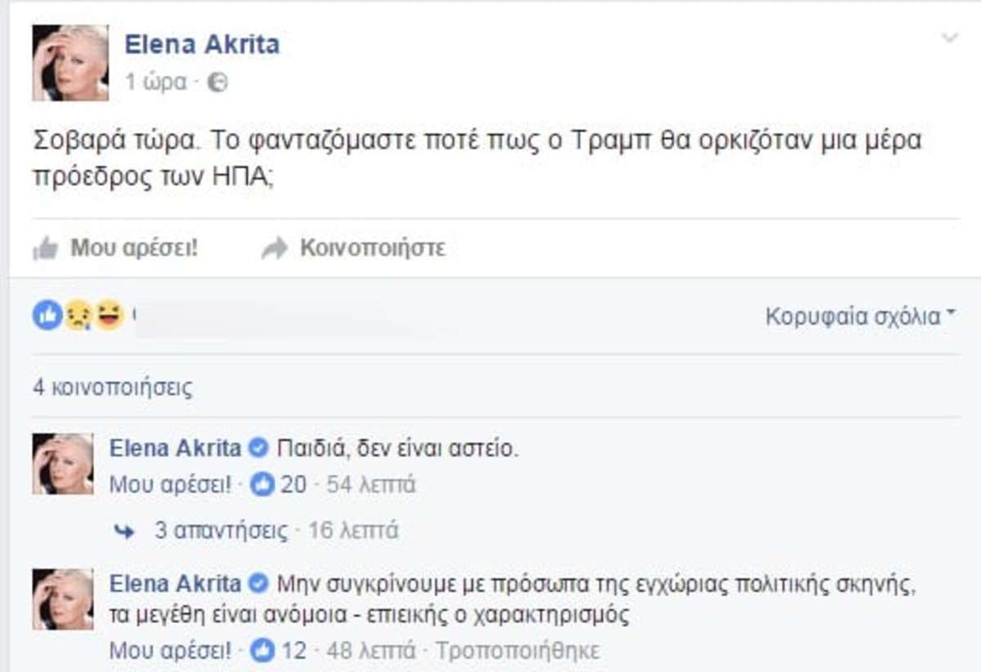Image resolution: width=981 pixels, height=672 pixels.
Task: Like the post with Μου αρέσει! button
Action: pyautogui.click(x=133, y=248)
